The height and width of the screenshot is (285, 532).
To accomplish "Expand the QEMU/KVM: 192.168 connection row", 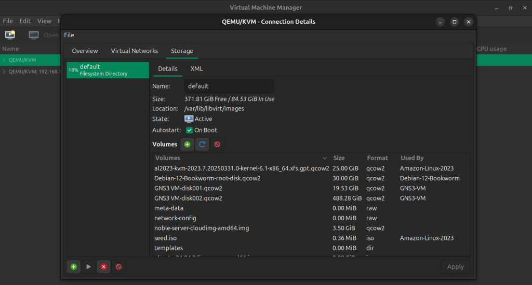I will [x=4, y=72].
